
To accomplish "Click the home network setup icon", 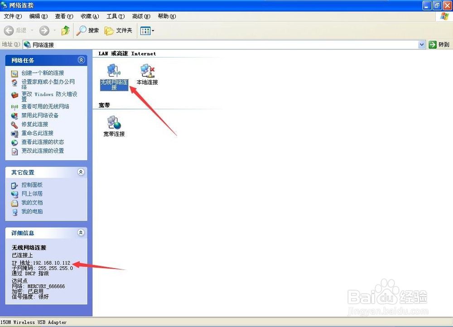I will pos(14,83).
